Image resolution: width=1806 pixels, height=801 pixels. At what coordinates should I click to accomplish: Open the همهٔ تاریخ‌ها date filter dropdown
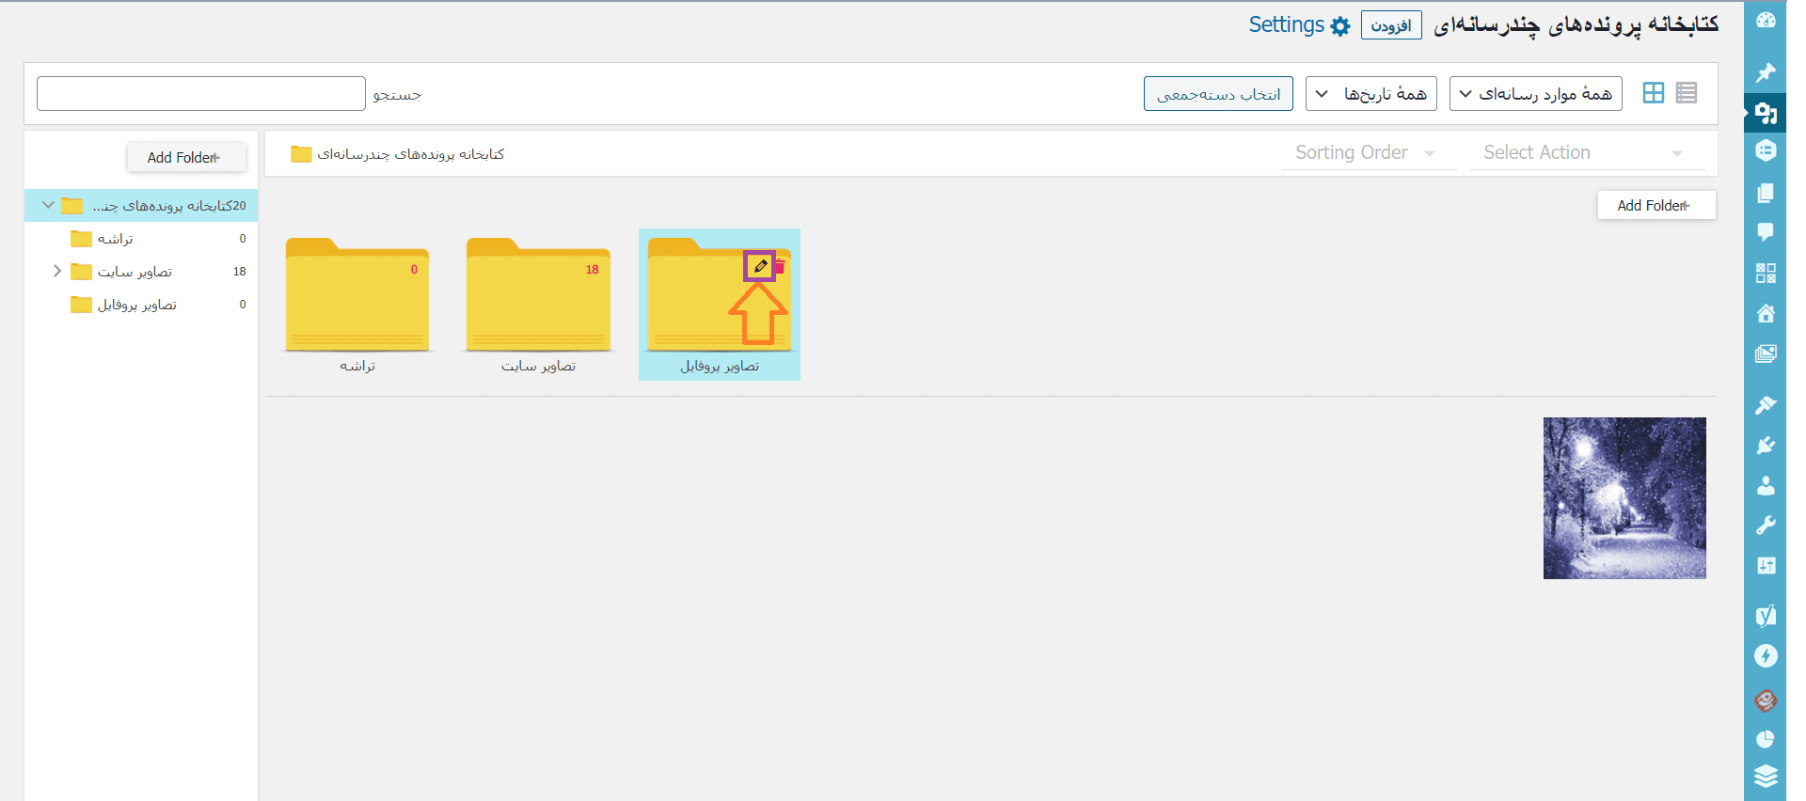[x=1370, y=94]
